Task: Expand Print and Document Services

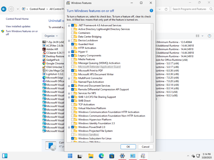Action: pos(69,86)
